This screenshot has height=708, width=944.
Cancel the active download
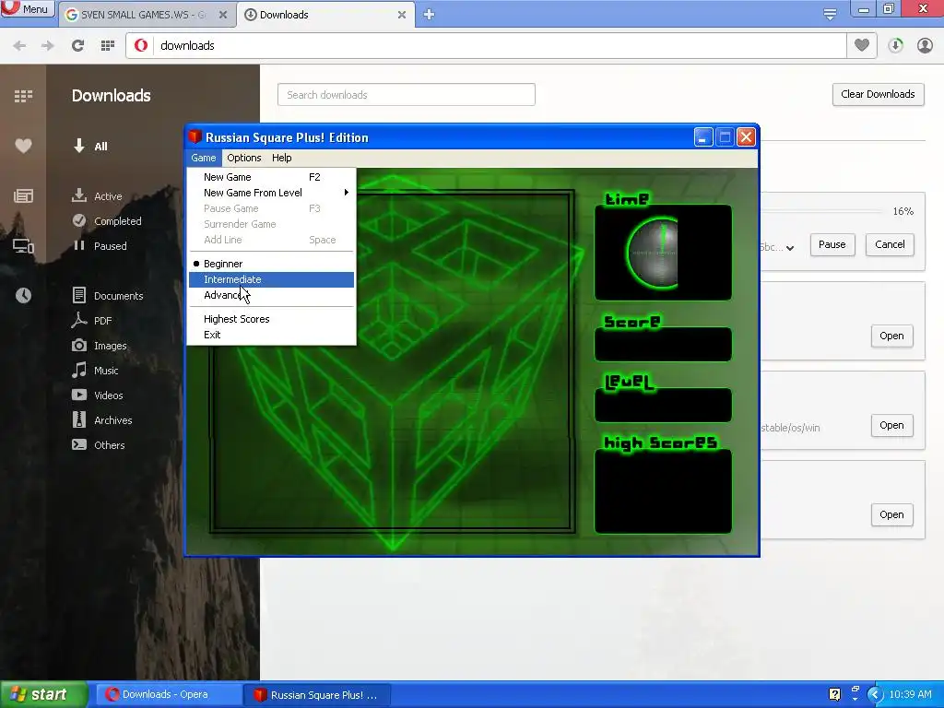pos(890,244)
